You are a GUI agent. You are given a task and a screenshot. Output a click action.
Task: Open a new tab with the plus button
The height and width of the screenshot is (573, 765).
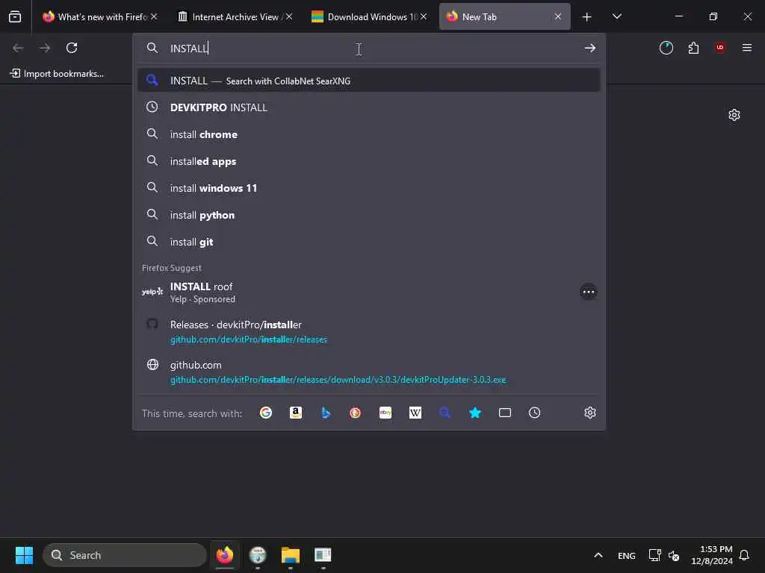587,17
